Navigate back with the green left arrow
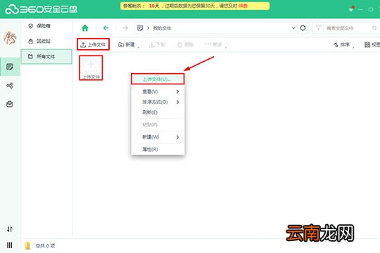The image size is (380, 253). pyautogui.click(x=106, y=28)
